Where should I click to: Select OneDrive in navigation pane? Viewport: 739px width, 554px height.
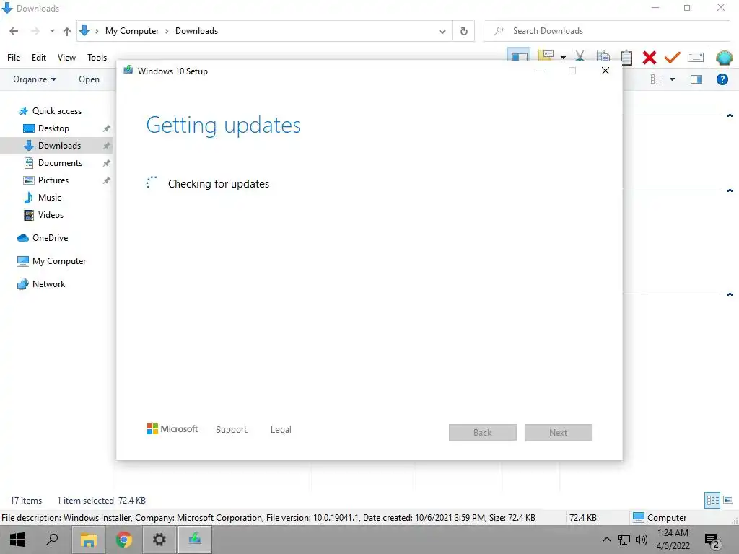click(x=50, y=238)
